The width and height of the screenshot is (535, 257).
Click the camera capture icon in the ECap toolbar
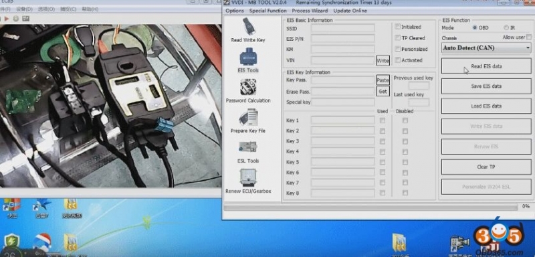pos(25,19)
